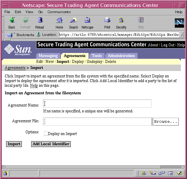Click the Browse... file button
Screen dimensions: 187x179
[x=166, y=122]
